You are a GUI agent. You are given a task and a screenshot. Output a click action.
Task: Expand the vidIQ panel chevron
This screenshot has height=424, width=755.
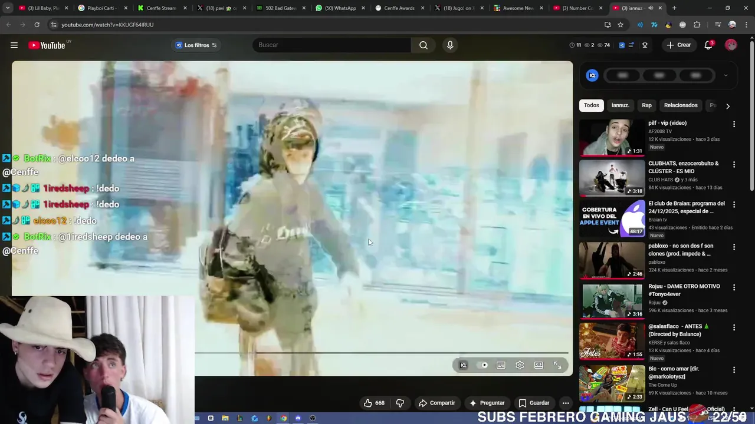point(726,75)
